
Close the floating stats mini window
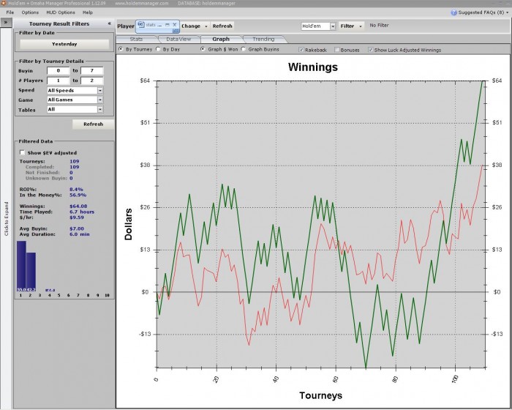click(x=174, y=25)
